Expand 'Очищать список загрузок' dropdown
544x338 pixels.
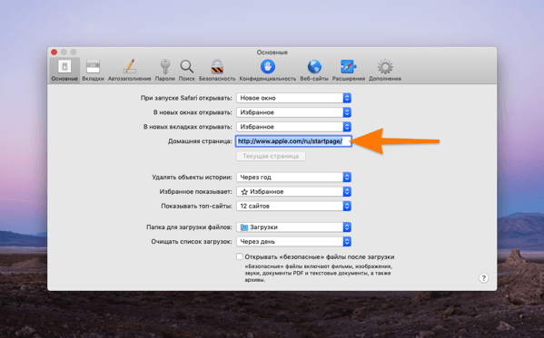coord(294,242)
